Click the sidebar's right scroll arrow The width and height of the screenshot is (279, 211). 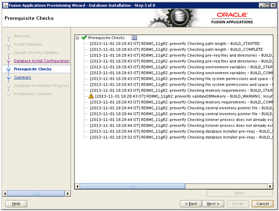(68, 194)
